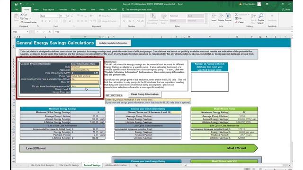
Task: Click the Save icon in quick access toolbar
Action: (16, 4)
